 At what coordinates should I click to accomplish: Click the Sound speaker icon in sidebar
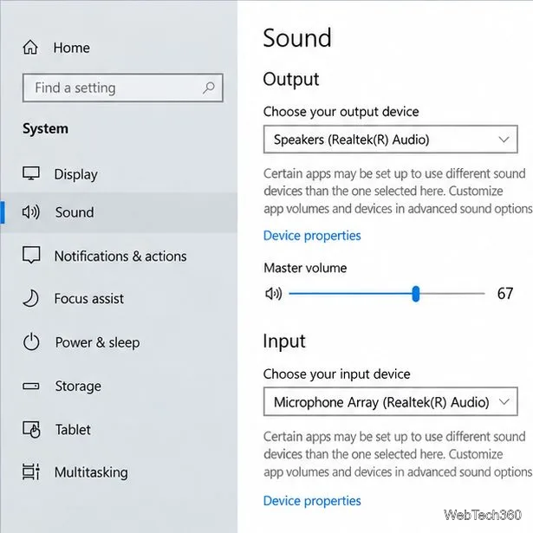[31, 212]
